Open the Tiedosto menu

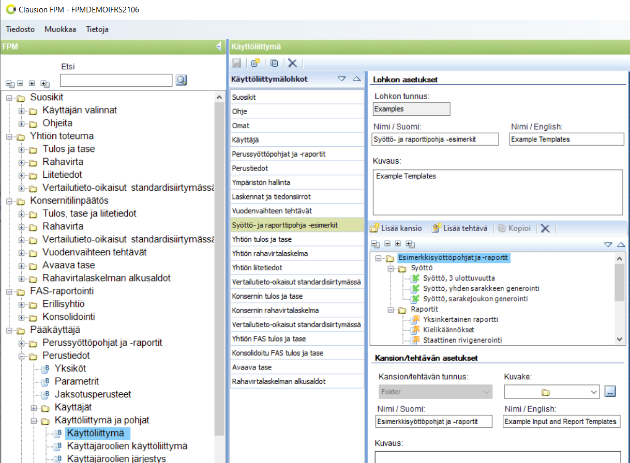20,29
